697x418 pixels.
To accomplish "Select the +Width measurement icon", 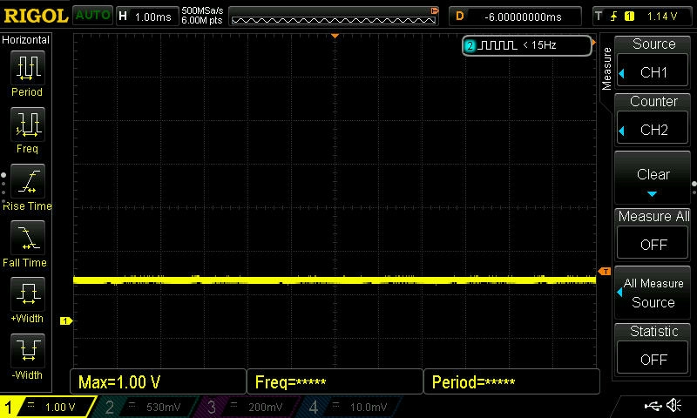I will [27, 294].
